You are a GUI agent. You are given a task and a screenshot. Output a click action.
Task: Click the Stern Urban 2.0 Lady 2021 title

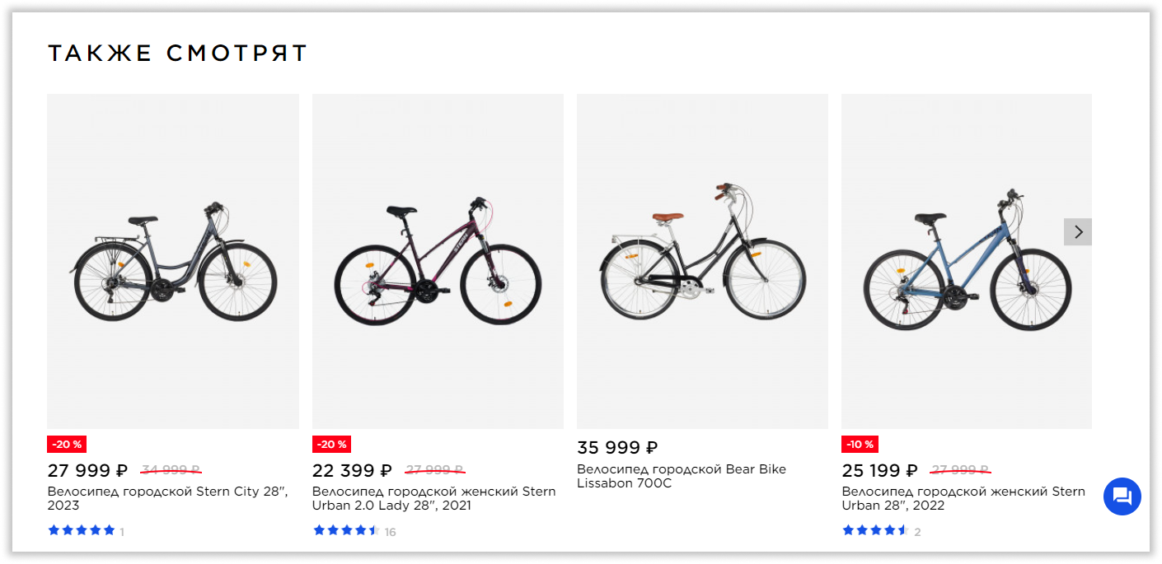click(x=433, y=498)
